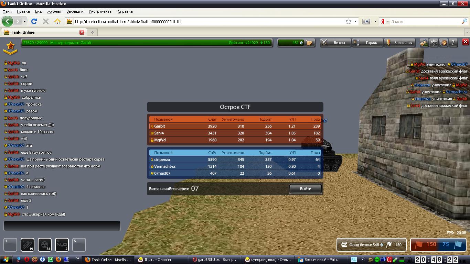470x264 pixels.
Task: Stop loading page button
Action: point(45,21)
